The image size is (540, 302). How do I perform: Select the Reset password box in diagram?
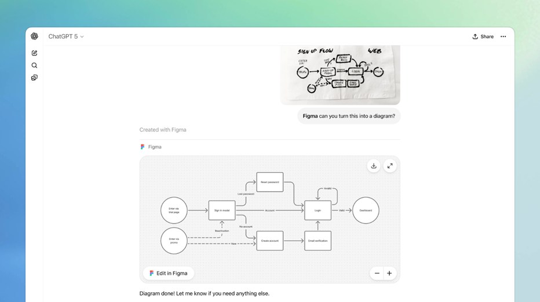click(x=269, y=182)
